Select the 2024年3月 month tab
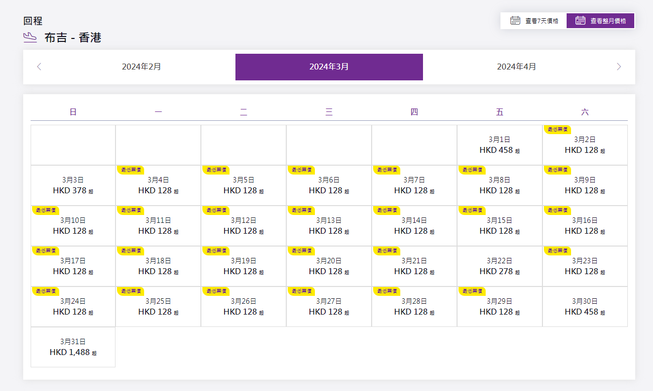This screenshot has height=391, width=653. (329, 67)
